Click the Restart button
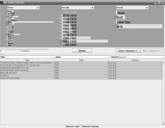This screenshot has width=165, height=128. (x=82, y=51)
